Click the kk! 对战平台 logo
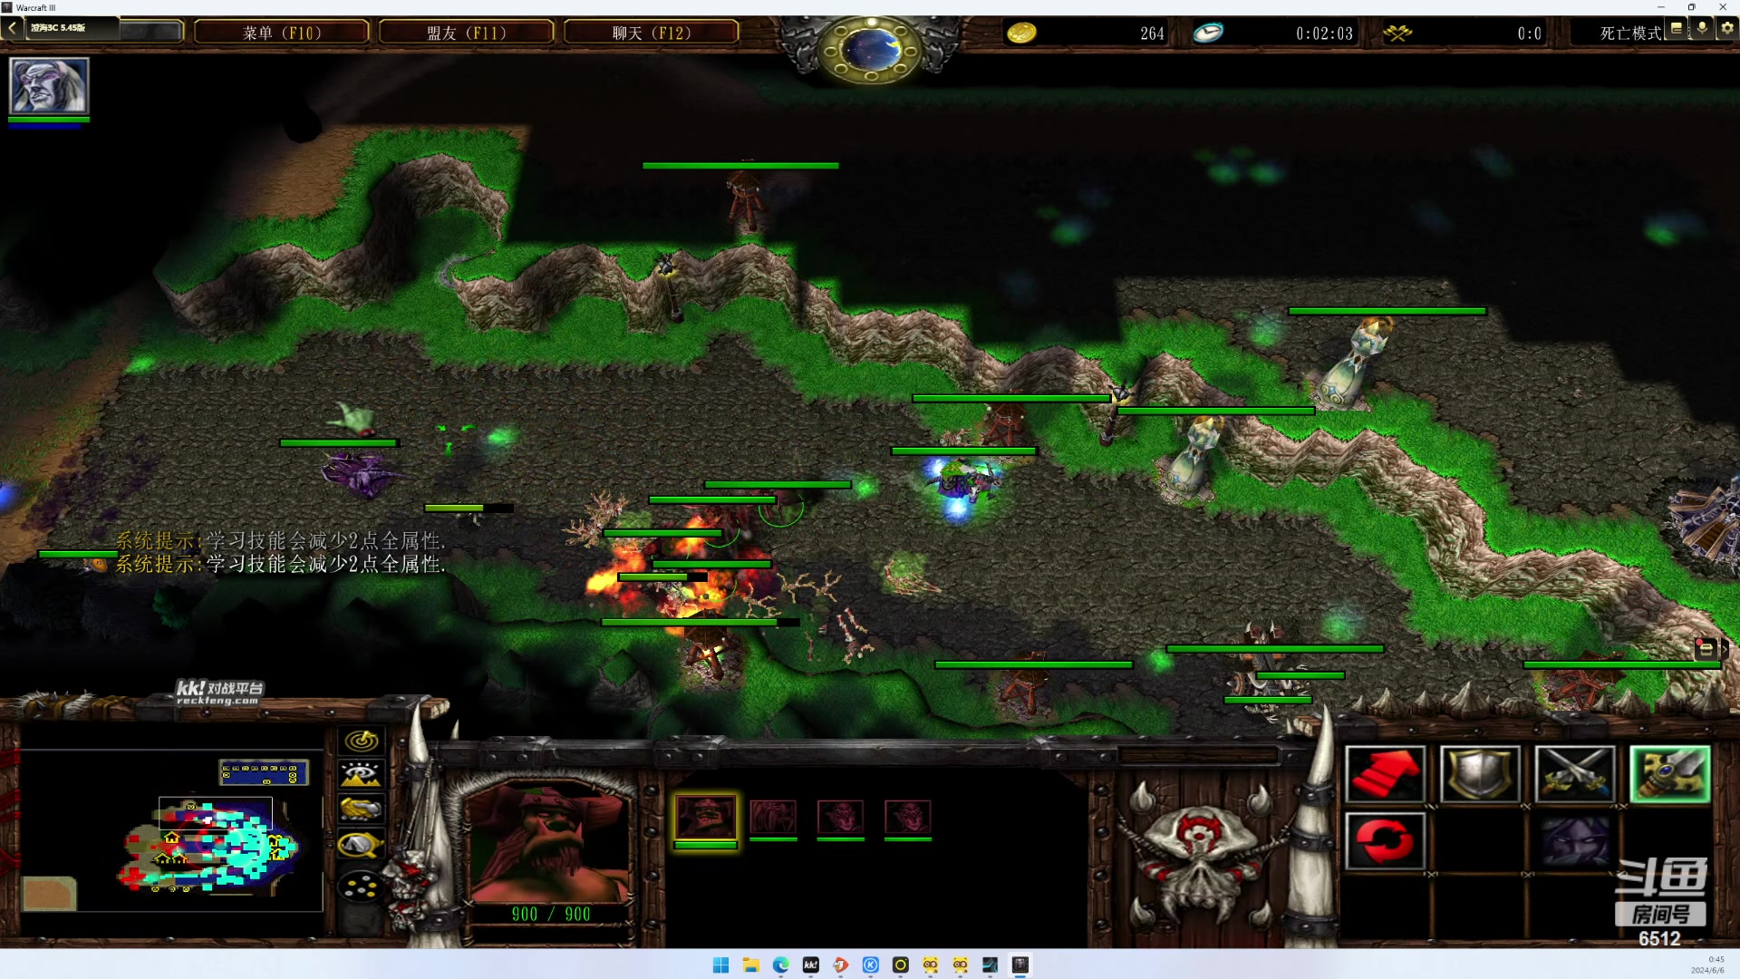The image size is (1740, 979). point(218,693)
